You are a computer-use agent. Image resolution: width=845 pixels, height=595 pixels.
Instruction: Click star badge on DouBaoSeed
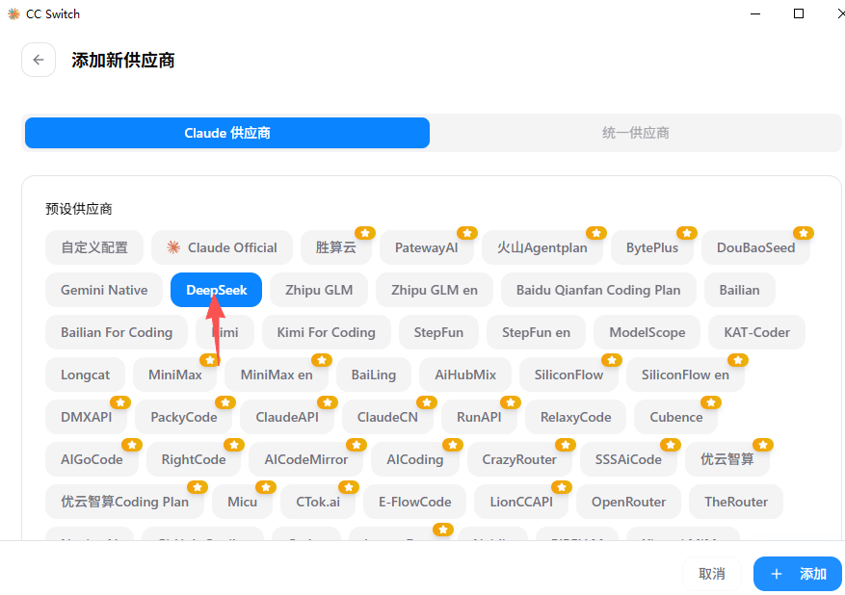pyautogui.click(x=804, y=233)
